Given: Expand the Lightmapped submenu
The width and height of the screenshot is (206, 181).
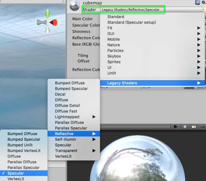Looking at the screenshot, I should point(74,117).
